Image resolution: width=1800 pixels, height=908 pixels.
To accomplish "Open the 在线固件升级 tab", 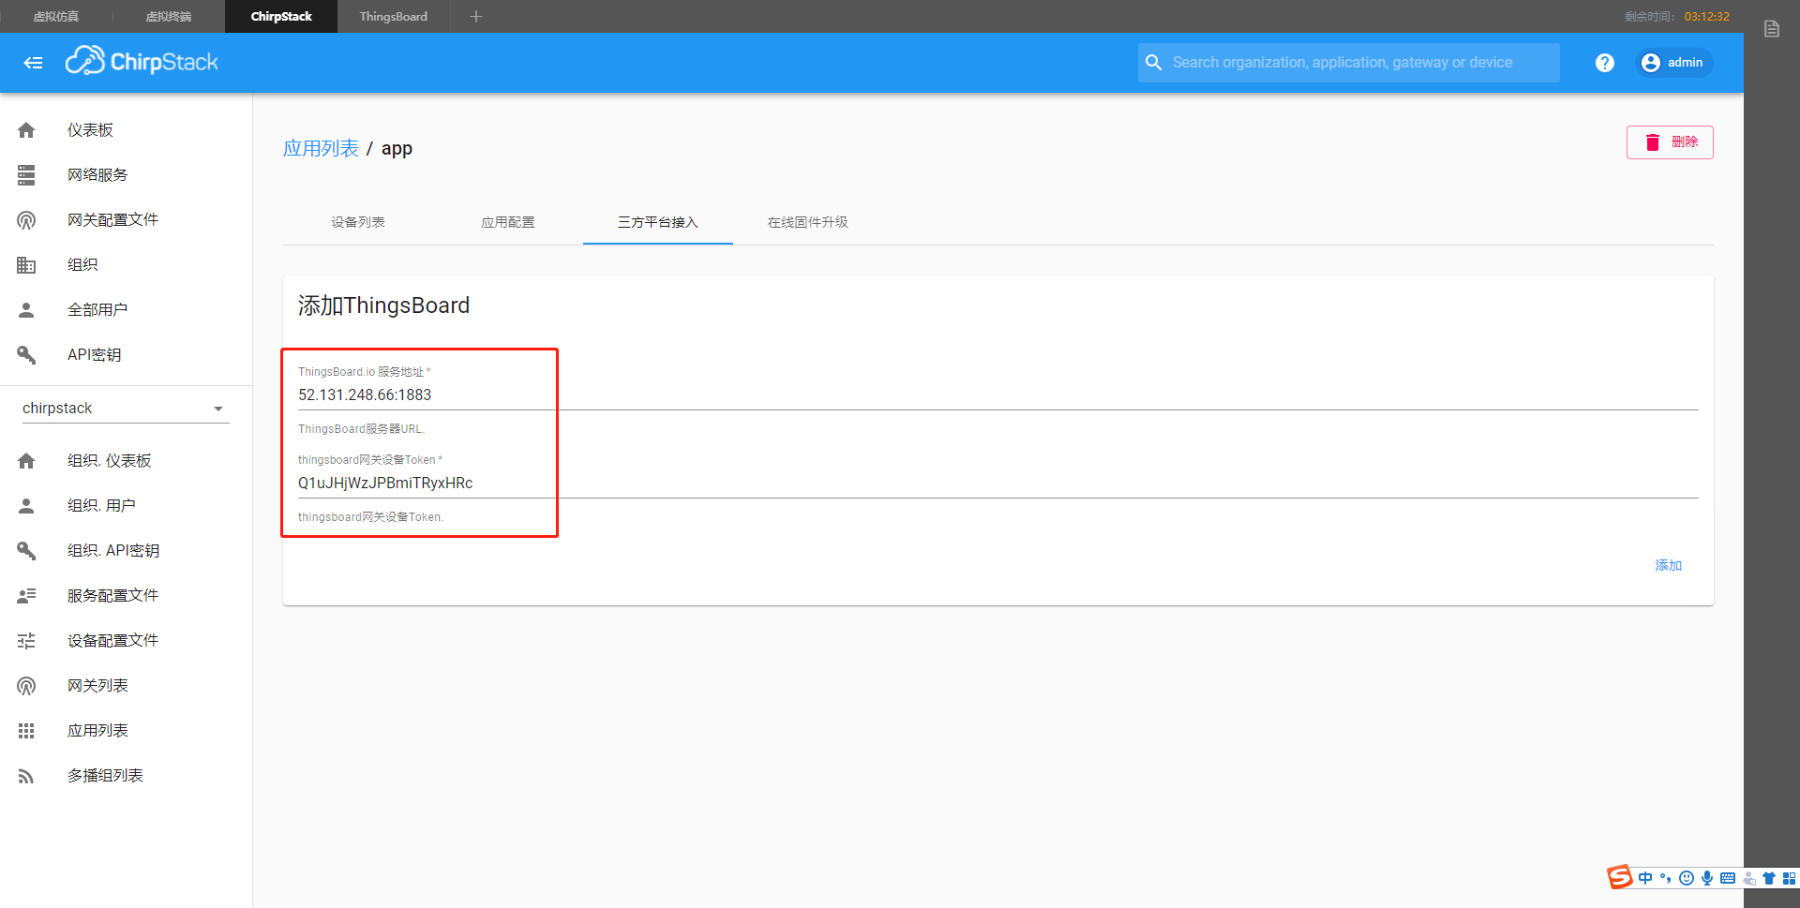I will [807, 222].
